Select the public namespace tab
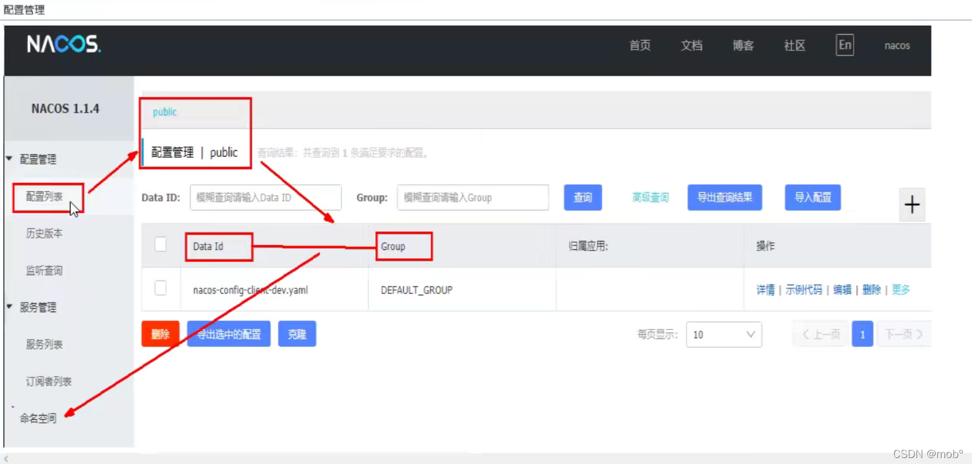The image size is (972, 464). [165, 112]
